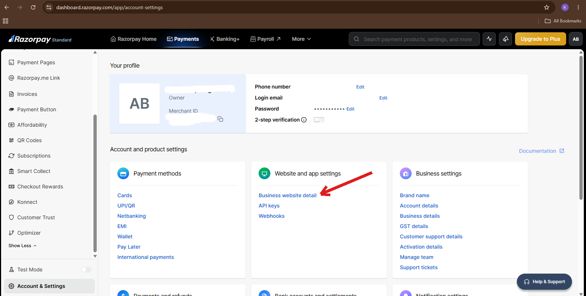Click the Business settings icon

pyautogui.click(x=406, y=173)
